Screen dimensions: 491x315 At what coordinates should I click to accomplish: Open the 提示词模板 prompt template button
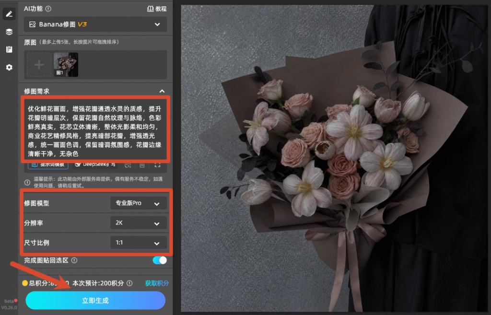click(48, 164)
